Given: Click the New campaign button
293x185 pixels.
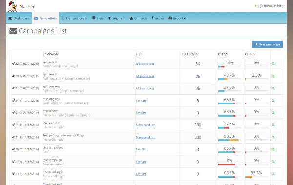Looking at the screenshot, I should click(268, 44).
